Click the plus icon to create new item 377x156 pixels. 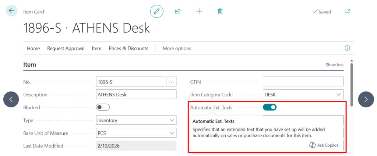coord(199,11)
